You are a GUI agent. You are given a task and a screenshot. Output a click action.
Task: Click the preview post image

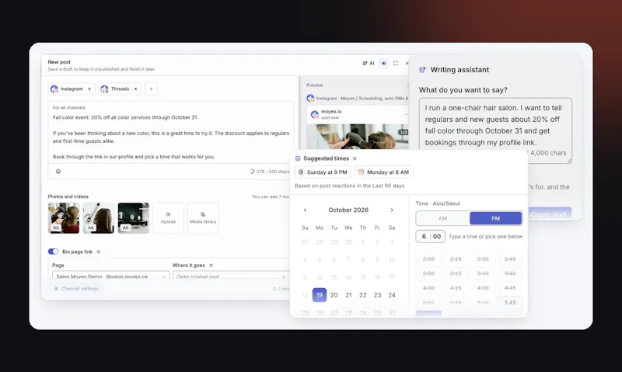[358, 137]
